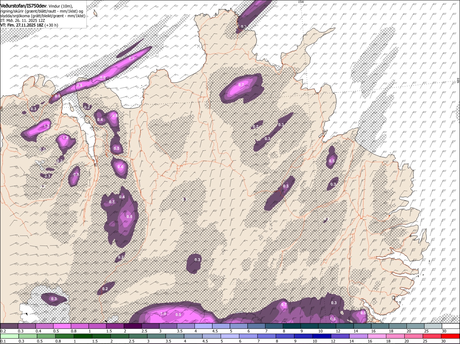Click the bright pink top-row swatch at 0.5
The height and width of the screenshot is (344, 460).
point(62,326)
